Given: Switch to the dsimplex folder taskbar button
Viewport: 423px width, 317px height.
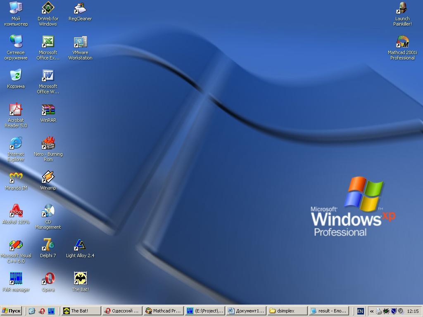Looking at the screenshot, I should pyautogui.click(x=288, y=311).
